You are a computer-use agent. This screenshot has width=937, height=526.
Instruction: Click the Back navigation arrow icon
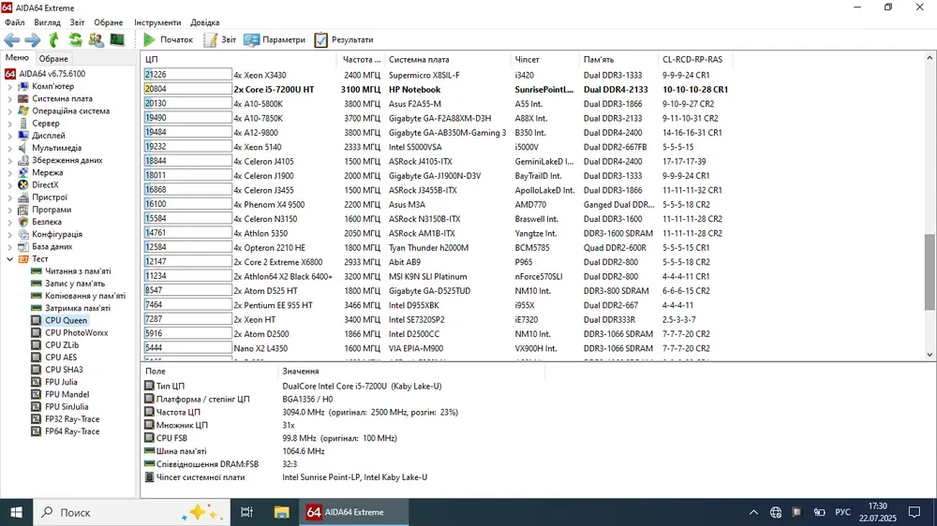pyautogui.click(x=11, y=40)
